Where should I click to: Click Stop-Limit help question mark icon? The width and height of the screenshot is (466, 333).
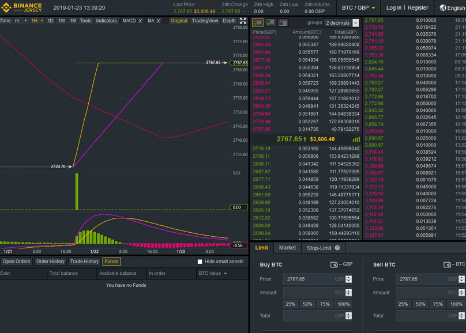click(x=337, y=248)
